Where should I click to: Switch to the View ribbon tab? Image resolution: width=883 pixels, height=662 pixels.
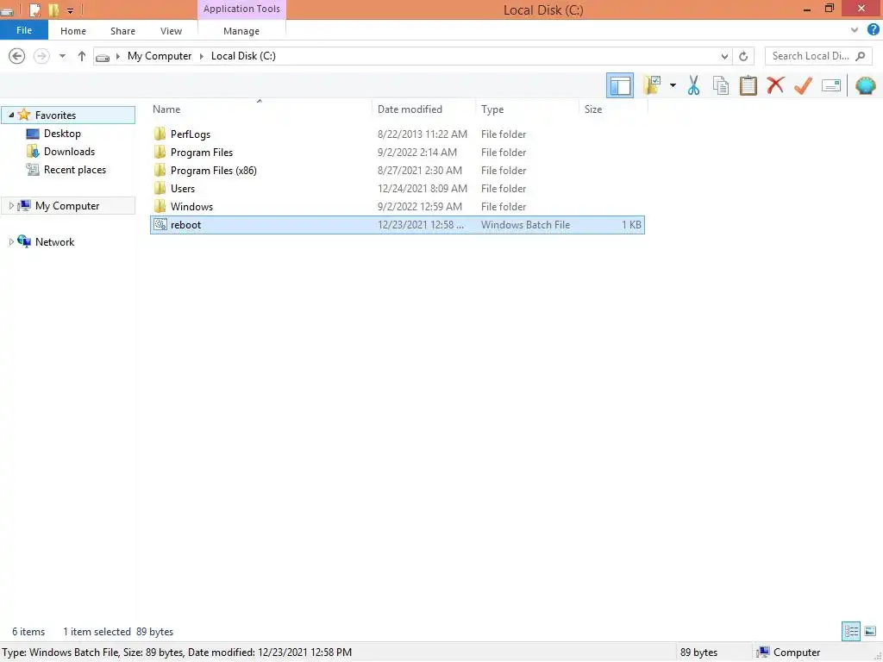point(171,31)
